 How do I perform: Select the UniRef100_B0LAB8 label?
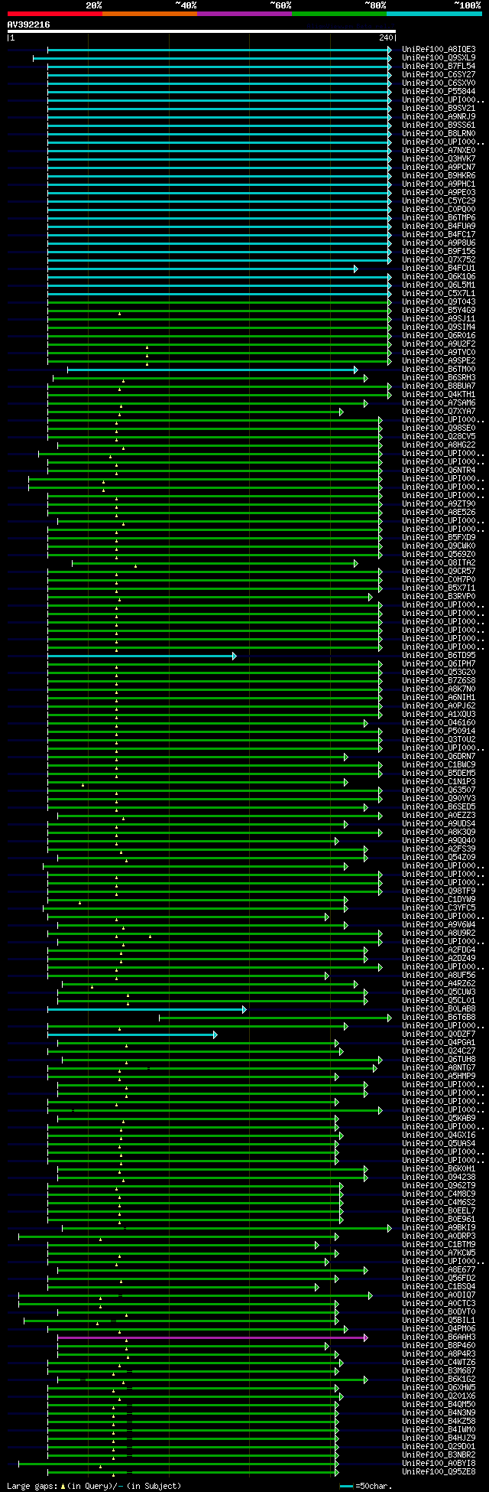[x=439, y=1008]
